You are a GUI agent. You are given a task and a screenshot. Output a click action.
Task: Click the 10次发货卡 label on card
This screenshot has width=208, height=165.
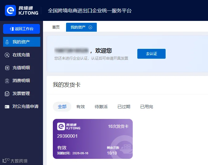(118, 126)
